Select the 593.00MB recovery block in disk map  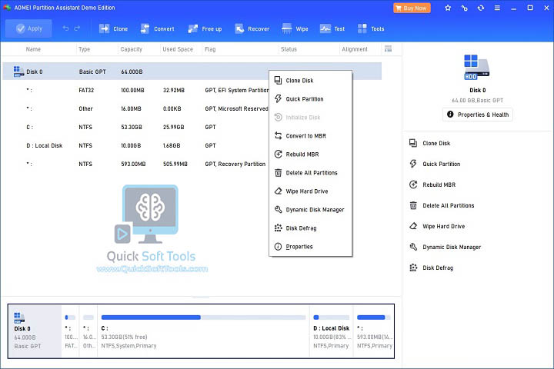click(374, 331)
